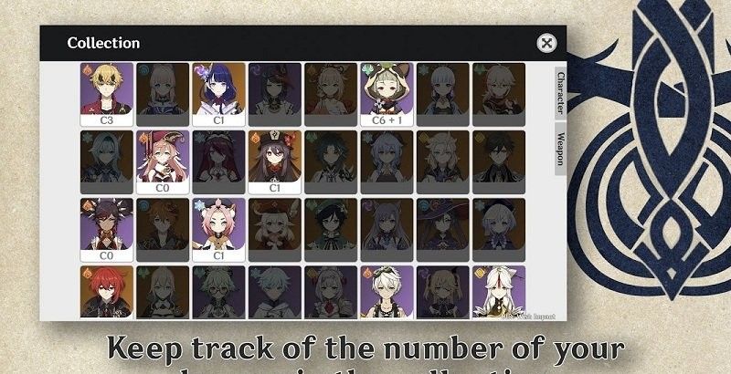The width and height of the screenshot is (731, 374).
Task: Select the white-haired character with goggles in the bottom row
Action: (387, 292)
